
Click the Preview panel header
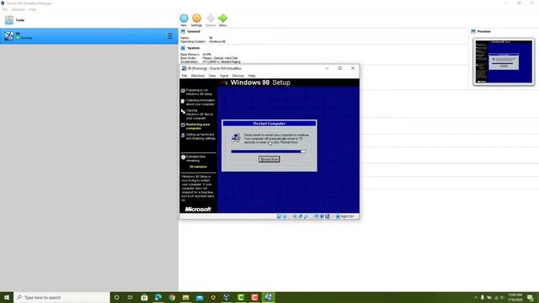483,31
